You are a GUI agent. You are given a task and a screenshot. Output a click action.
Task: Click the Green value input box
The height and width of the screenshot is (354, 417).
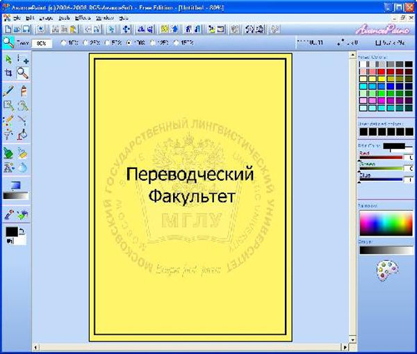tap(409, 168)
